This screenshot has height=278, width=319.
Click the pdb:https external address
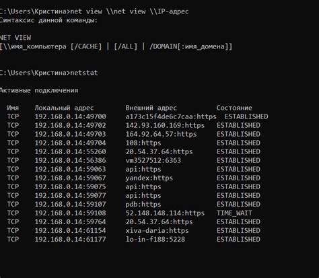[143, 204]
